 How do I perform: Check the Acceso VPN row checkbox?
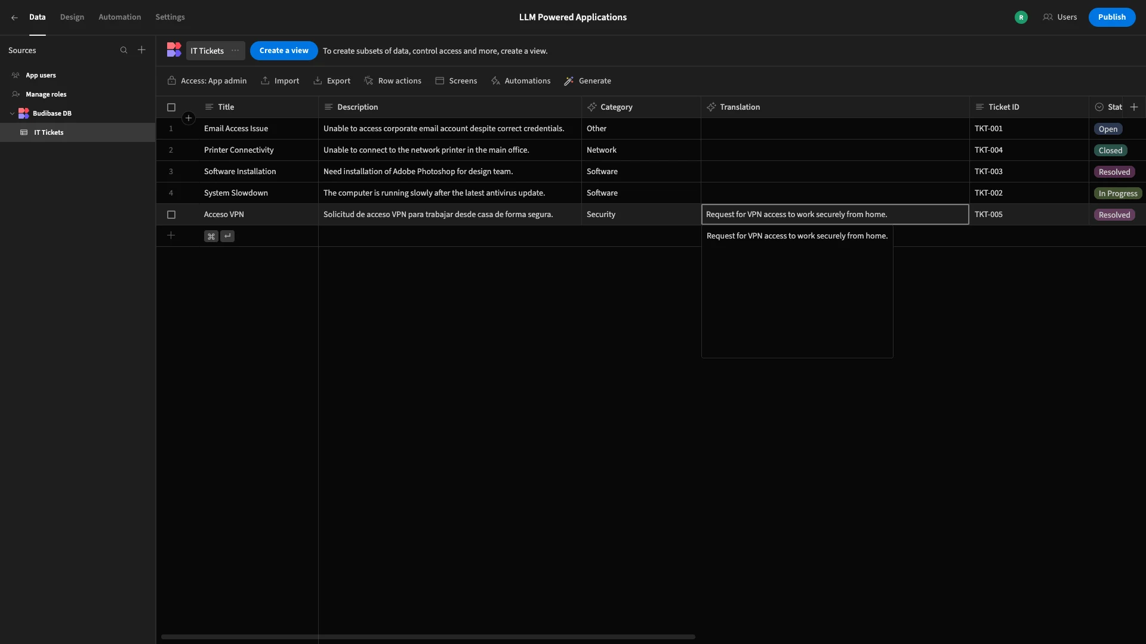point(171,215)
